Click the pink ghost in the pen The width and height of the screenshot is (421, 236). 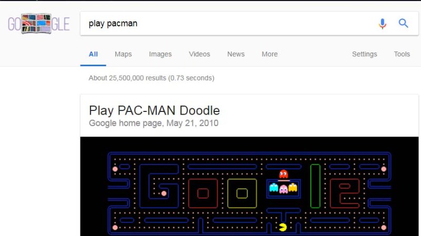284,189
